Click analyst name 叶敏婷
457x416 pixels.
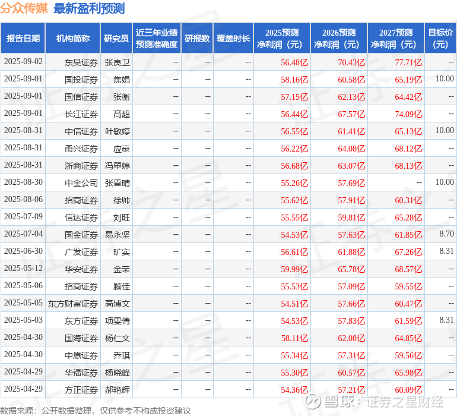(x=117, y=131)
